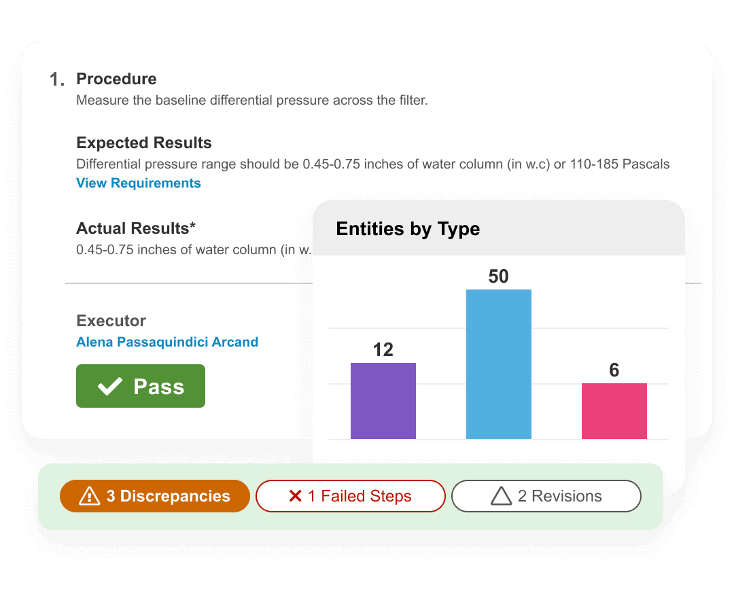This screenshot has width=734, height=598.
Task: Click the Executor label
Action: pos(111,321)
